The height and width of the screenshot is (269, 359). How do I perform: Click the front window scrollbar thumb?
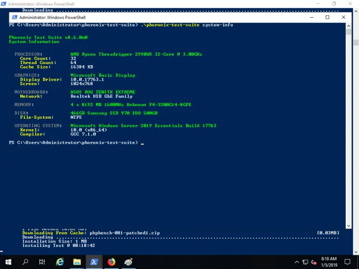(349, 31)
